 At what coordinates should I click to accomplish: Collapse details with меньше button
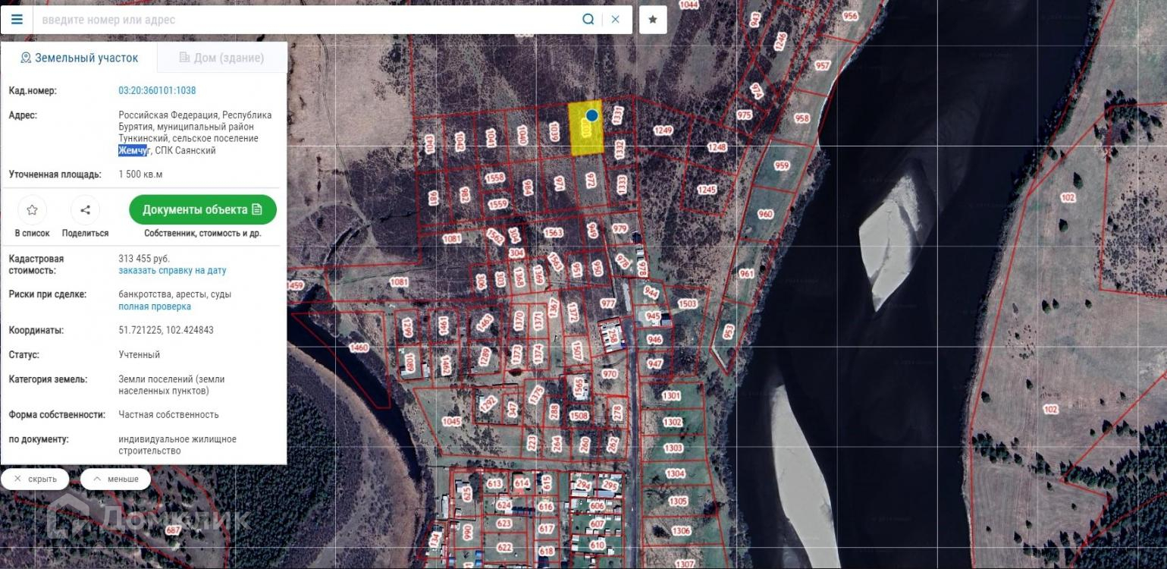tap(115, 479)
